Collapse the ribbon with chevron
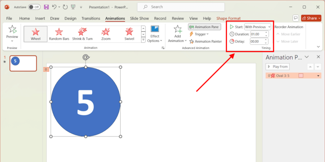This screenshot has height=162, width=325. (318, 47)
